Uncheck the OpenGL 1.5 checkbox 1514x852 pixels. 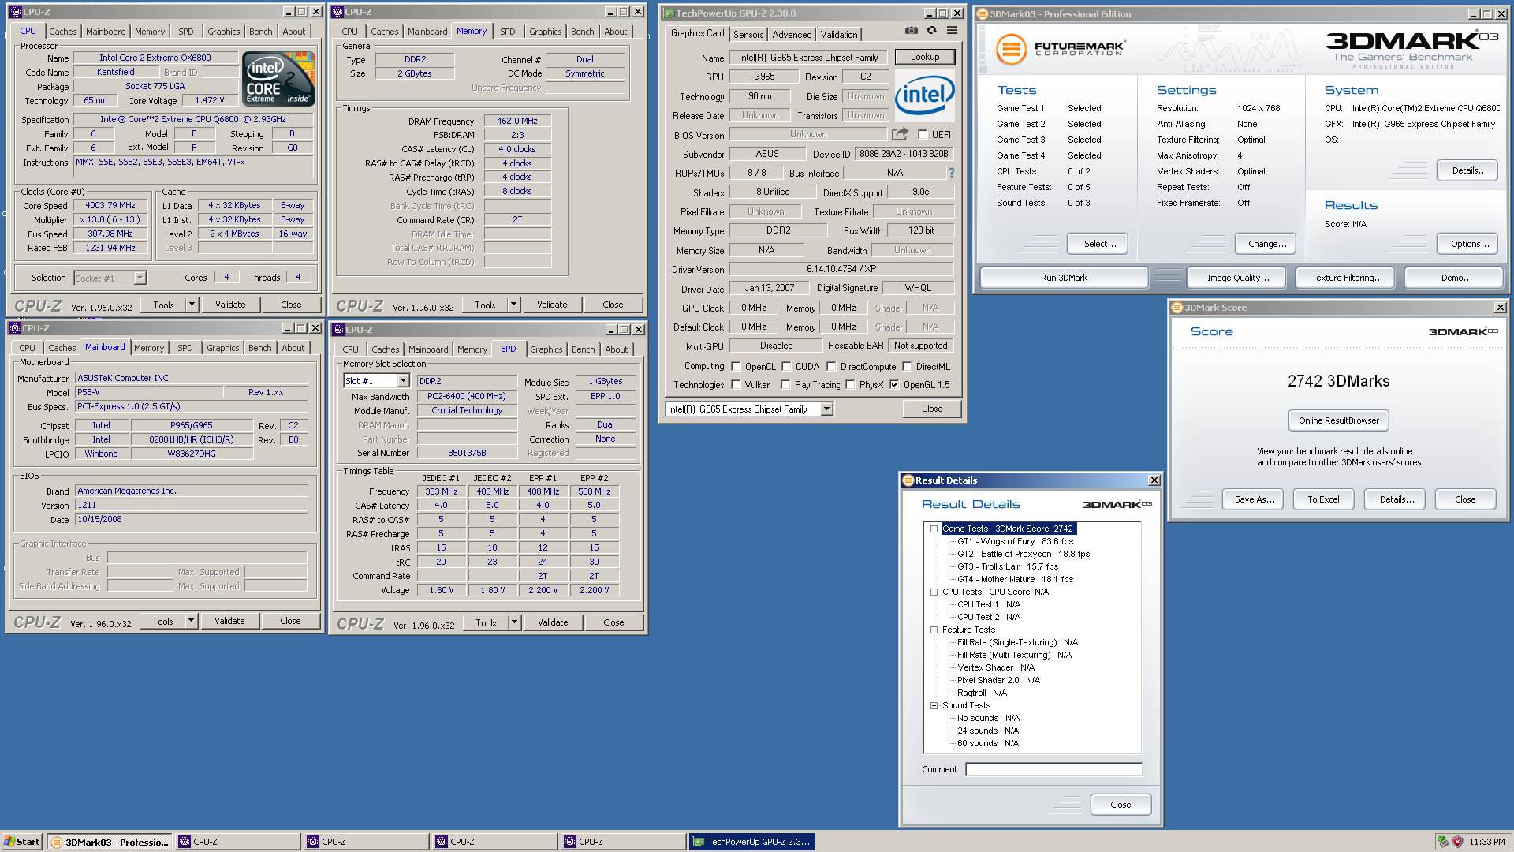coord(894,385)
